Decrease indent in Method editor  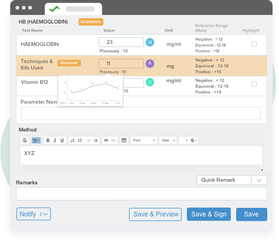[x=88, y=141]
